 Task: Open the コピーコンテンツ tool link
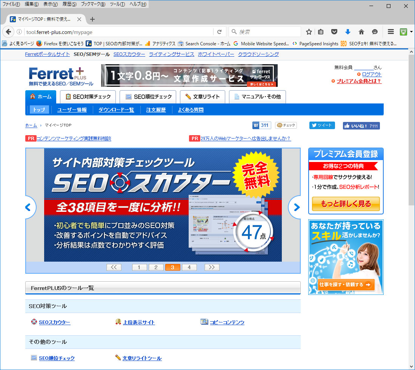pyautogui.click(x=227, y=322)
